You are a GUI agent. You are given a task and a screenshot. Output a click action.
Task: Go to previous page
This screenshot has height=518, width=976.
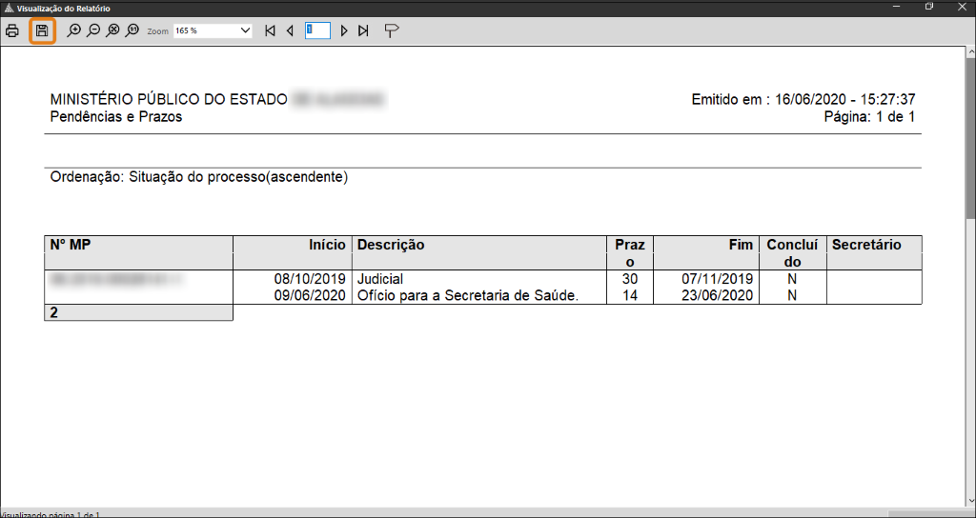[x=290, y=30]
